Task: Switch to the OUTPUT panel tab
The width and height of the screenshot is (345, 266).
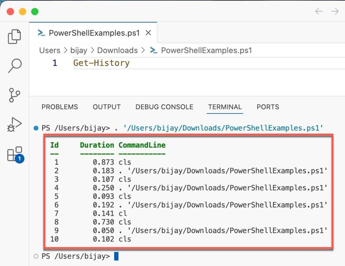Action: coord(106,107)
